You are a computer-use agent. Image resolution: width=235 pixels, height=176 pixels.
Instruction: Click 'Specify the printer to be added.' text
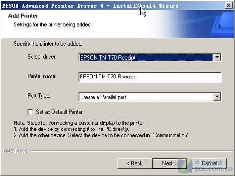coord(48,44)
